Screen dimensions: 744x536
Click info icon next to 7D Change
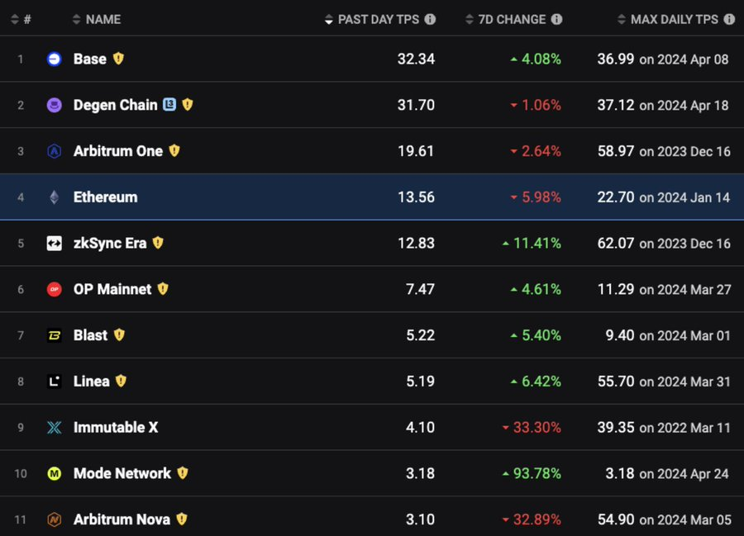[556, 19]
